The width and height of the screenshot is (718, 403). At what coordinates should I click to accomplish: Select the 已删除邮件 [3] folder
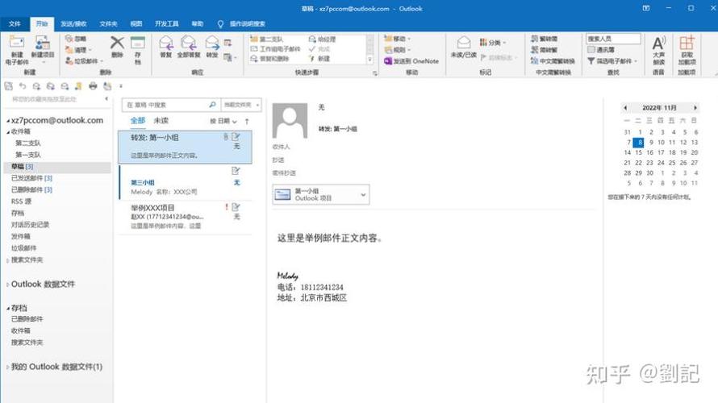(31, 190)
